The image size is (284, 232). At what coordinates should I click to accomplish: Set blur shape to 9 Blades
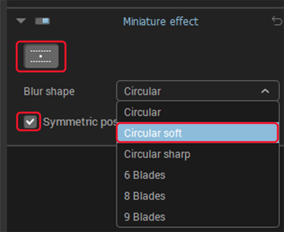point(145,217)
